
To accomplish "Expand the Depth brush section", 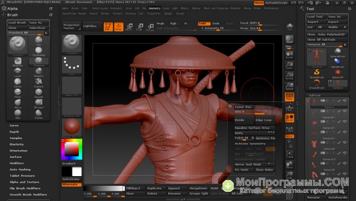I will point(14,131).
